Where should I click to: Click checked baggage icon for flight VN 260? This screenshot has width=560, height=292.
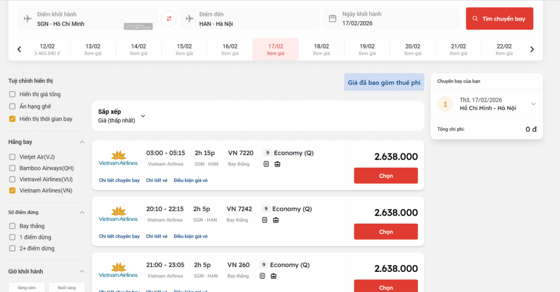[273, 276]
